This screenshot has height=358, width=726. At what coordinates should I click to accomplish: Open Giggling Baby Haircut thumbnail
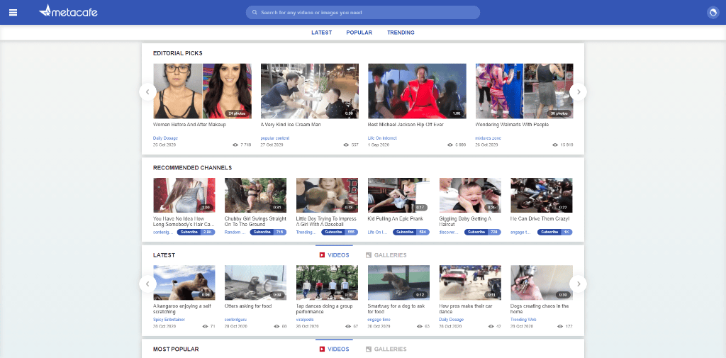pyautogui.click(x=470, y=196)
